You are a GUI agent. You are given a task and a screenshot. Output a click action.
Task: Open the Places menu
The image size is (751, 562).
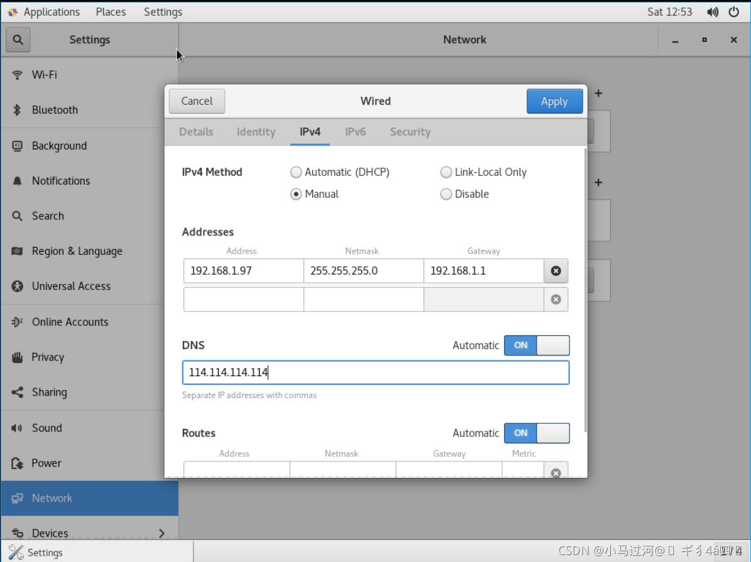(111, 12)
